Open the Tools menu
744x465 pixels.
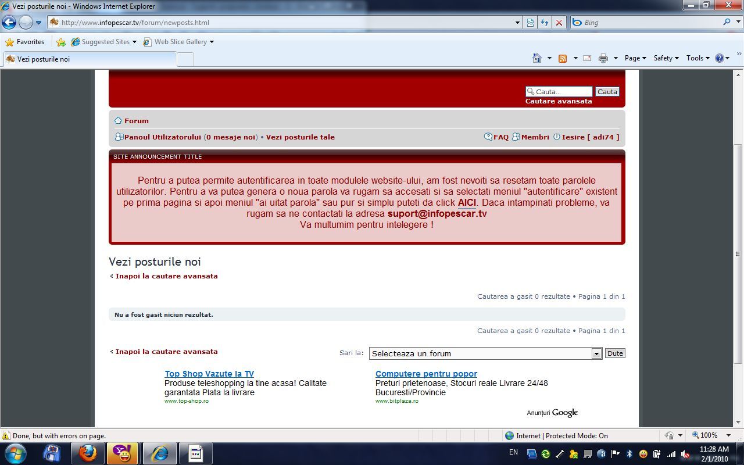697,58
